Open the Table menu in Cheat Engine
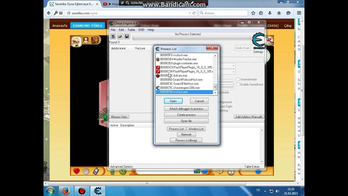 [x=131, y=30]
